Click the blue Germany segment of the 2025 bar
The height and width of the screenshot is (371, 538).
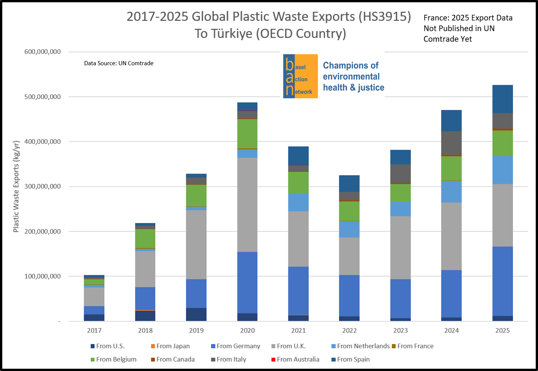(x=503, y=281)
